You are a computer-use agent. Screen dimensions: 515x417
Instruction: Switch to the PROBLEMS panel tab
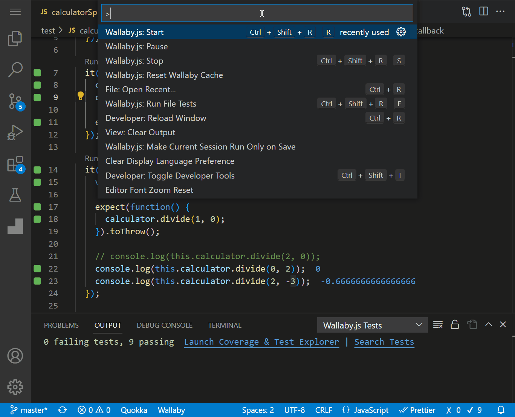tap(61, 325)
